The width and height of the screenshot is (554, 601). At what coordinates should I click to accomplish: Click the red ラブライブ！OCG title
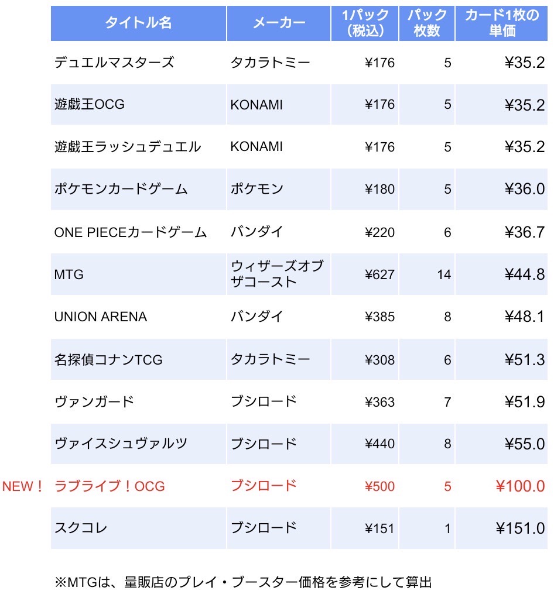click(x=110, y=486)
